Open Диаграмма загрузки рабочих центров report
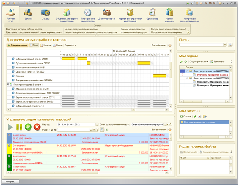 (x=24, y=29)
